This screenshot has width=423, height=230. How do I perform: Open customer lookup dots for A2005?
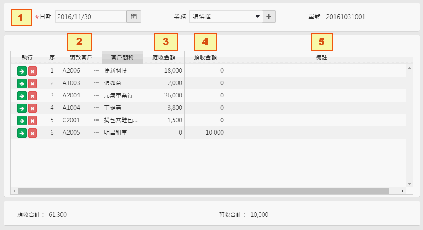(x=96, y=133)
